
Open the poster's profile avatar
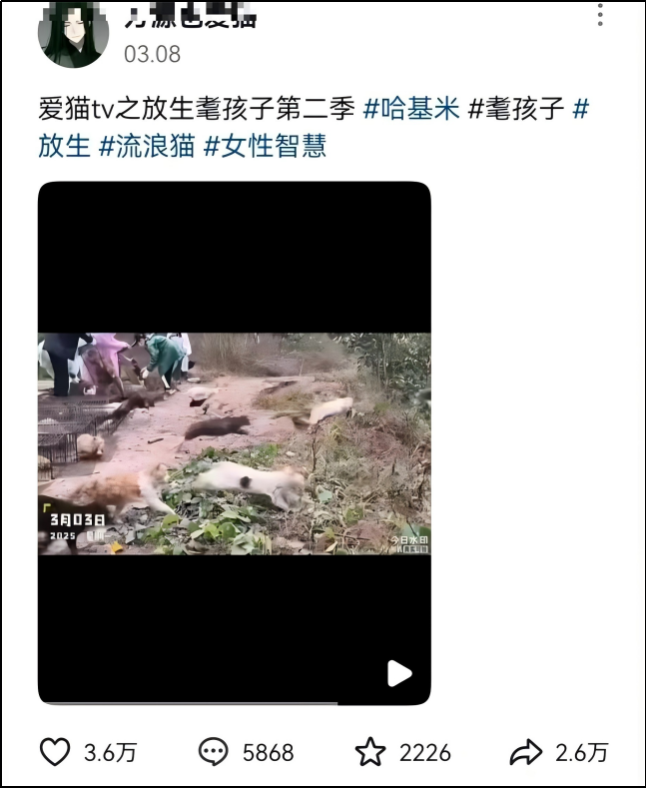point(73,34)
